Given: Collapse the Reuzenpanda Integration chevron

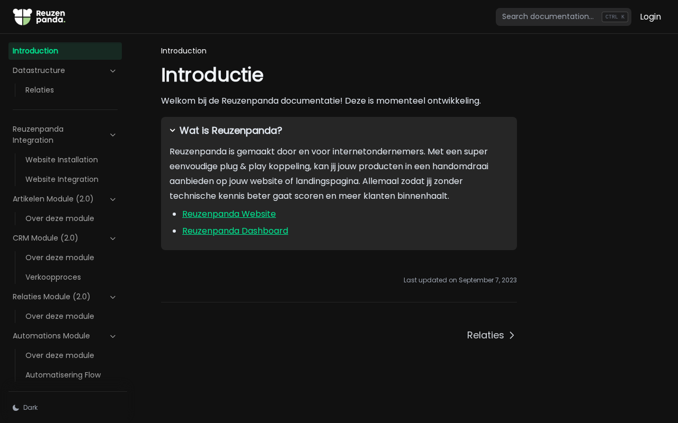Looking at the screenshot, I should [113, 135].
